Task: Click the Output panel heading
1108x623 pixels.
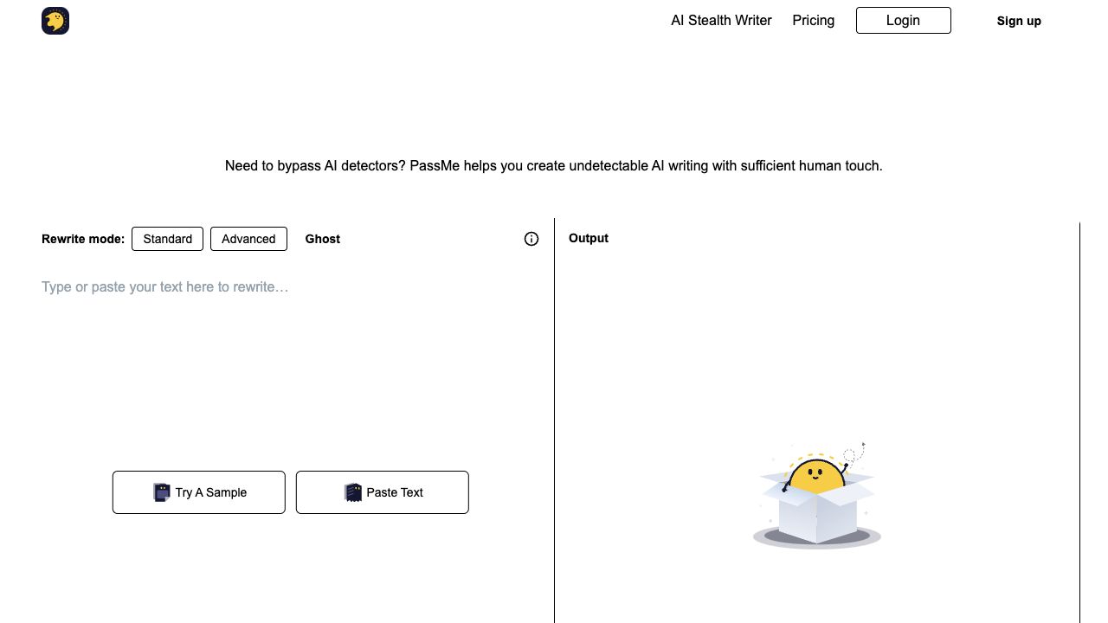Action: [x=589, y=238]
